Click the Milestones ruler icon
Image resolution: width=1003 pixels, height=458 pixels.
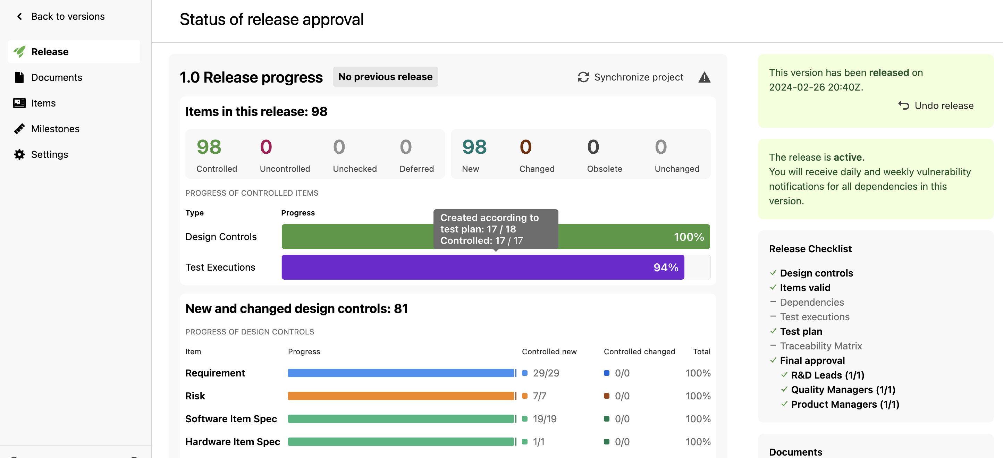[19, 129]
